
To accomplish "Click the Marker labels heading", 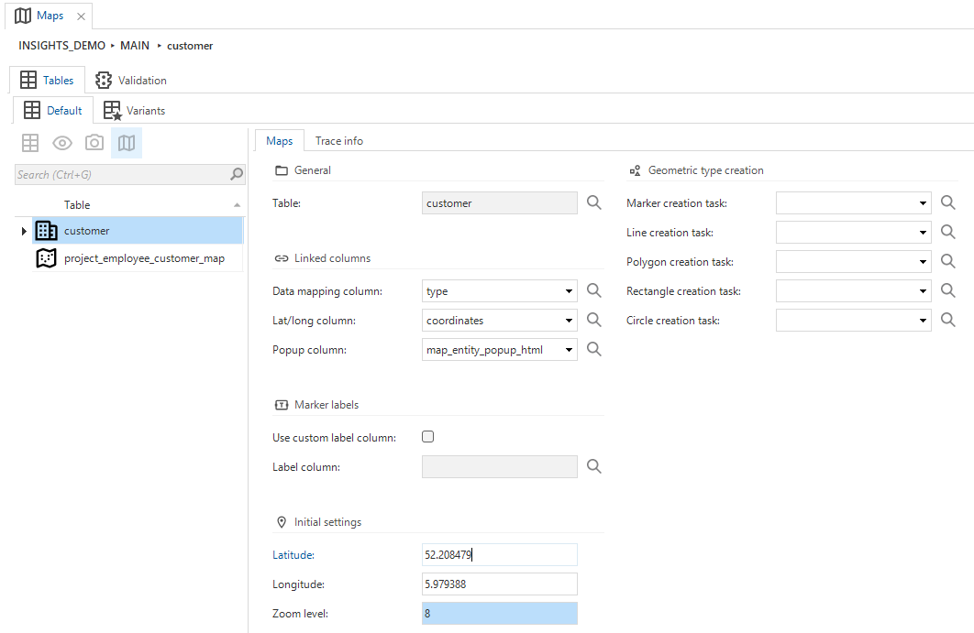I will (x=327, y=405).
